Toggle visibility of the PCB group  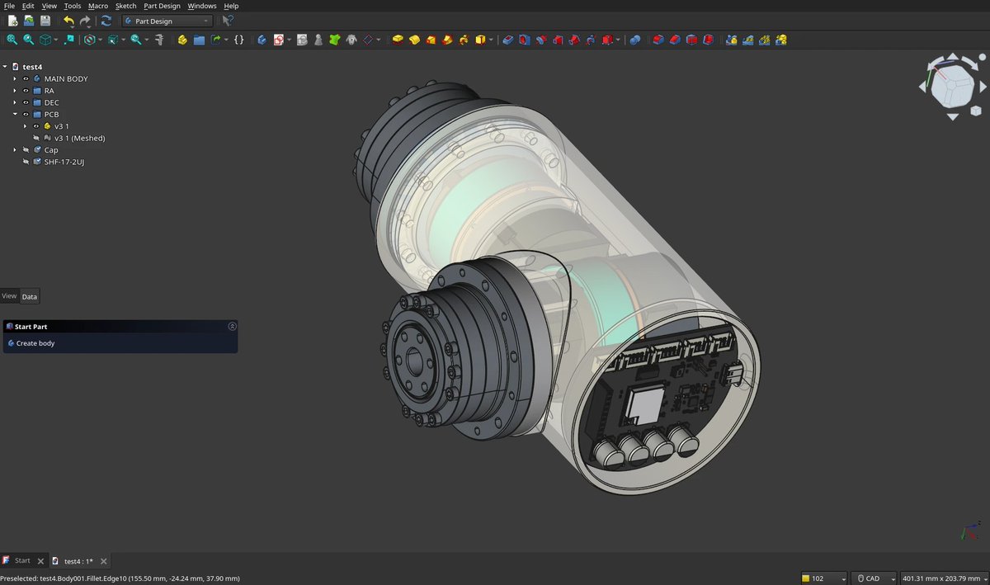(x=26, y=114)
